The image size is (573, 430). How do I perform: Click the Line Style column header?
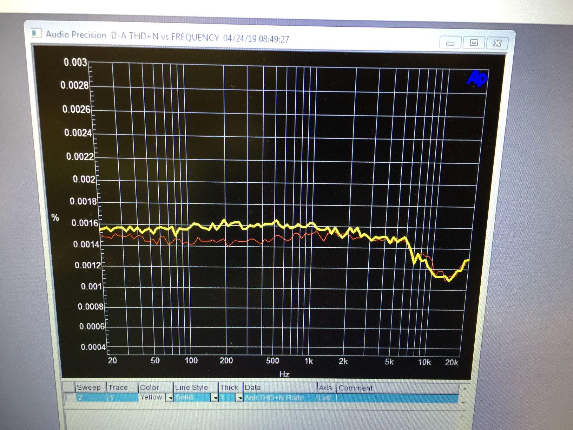(x=196, y=387)
